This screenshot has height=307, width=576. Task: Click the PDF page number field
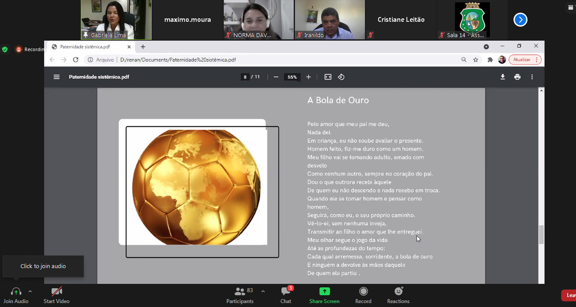click(x=245, y=77)
